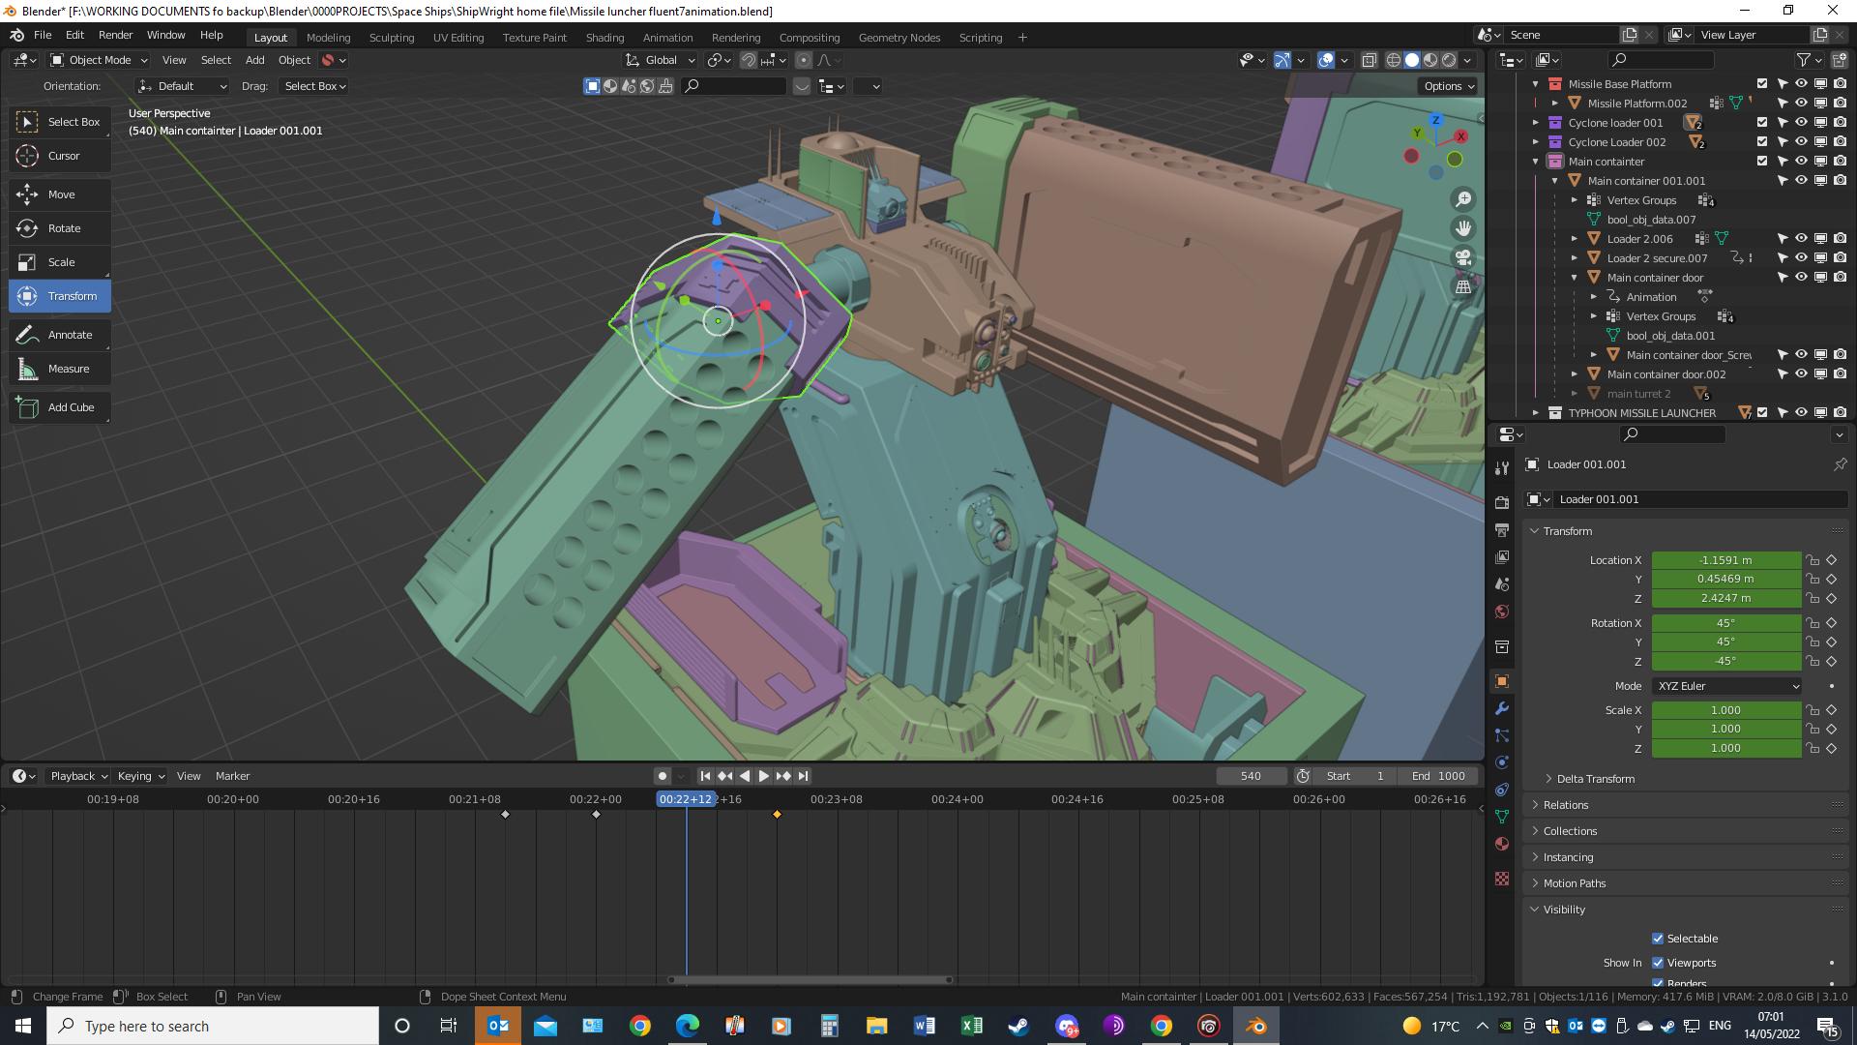Click the Cursor tool icon
Viewport: 1857px width, 1045px height.
pyautogui.click(x=28, y=155)
